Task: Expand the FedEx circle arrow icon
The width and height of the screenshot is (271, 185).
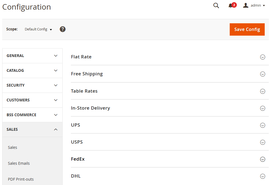Action: 263,159
